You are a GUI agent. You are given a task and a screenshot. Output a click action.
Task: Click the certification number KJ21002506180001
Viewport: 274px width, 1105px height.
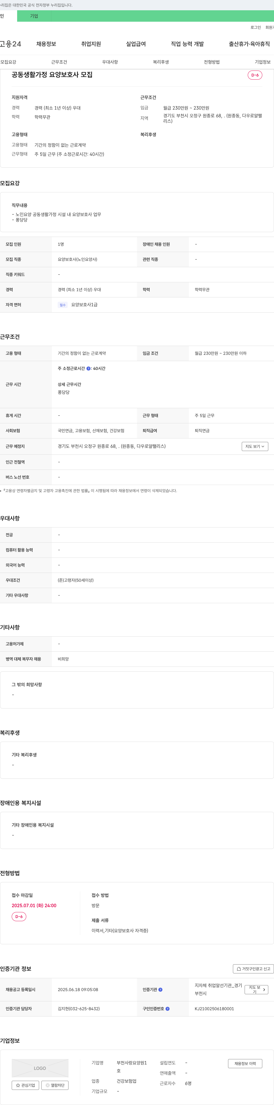214,1009
